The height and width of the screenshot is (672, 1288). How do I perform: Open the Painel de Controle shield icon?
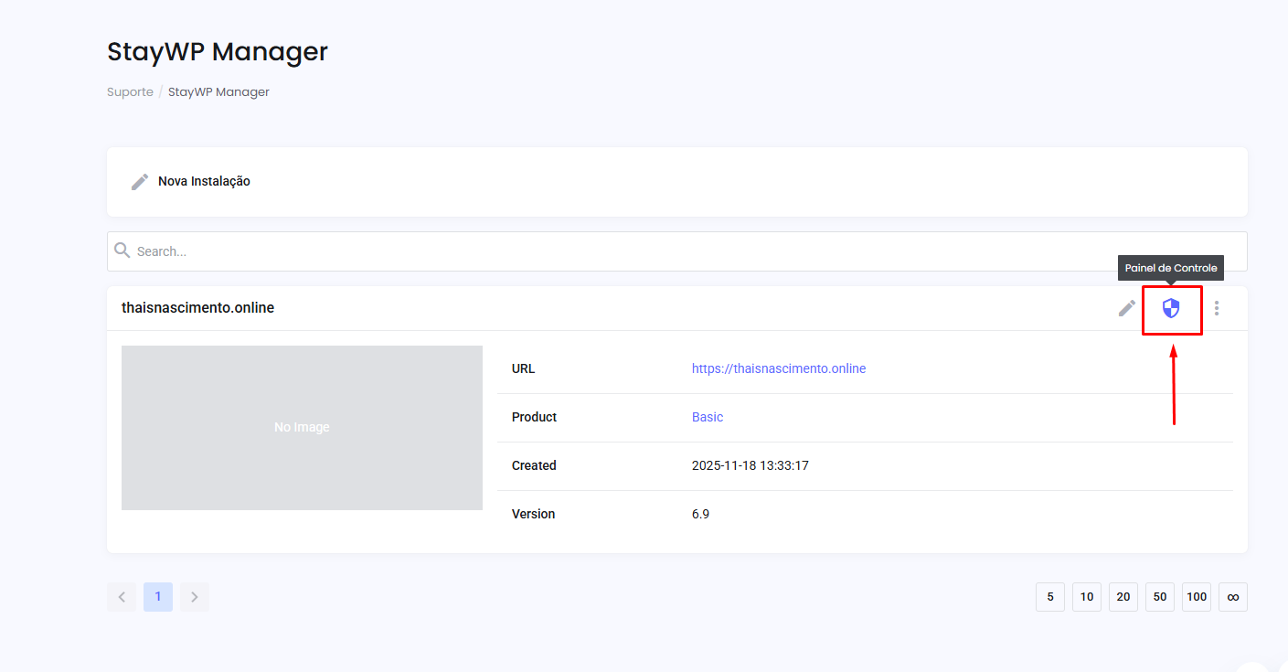pos(1171,309)
